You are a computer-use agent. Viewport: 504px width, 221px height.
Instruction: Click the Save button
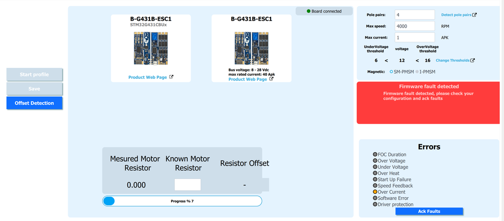(x=34, y=89)
